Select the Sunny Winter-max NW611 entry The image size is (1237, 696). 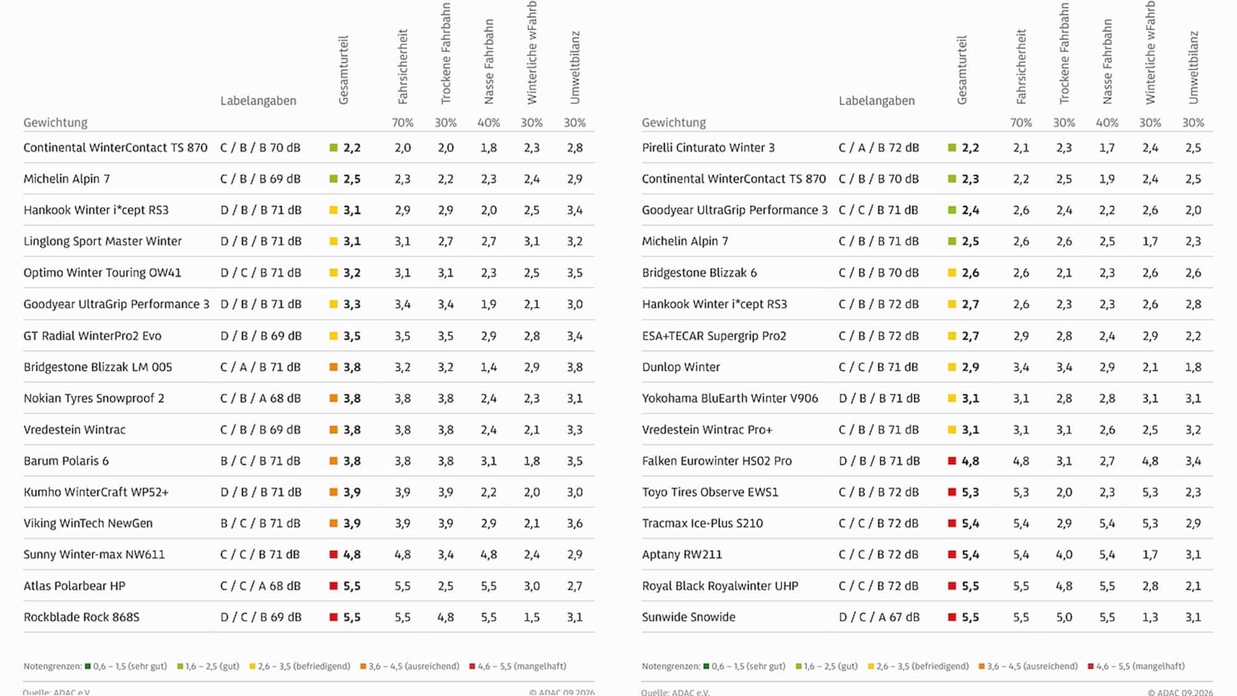click(94, 554)
